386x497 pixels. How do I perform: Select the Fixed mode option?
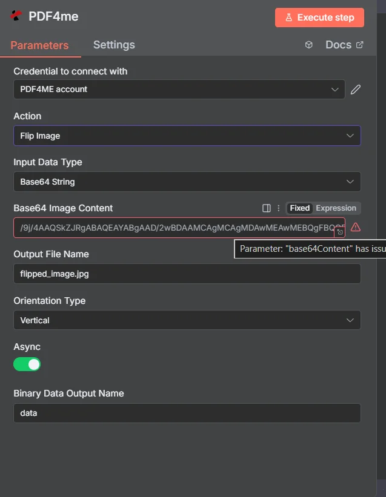coord(300,208)
